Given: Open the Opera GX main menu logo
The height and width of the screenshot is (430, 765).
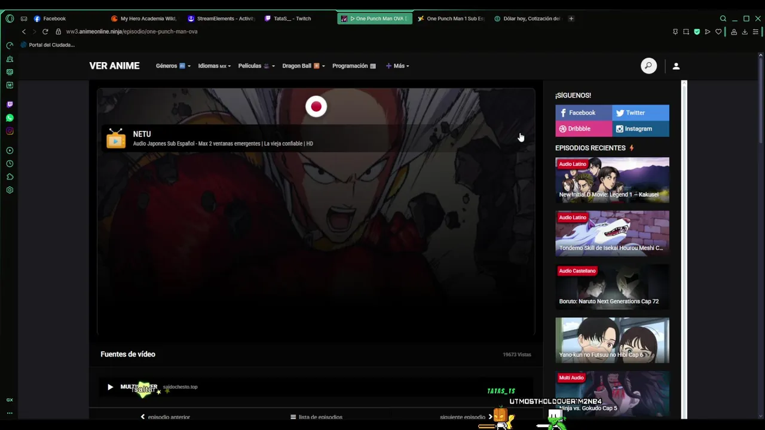Looking at the screenshot, I should click(10, 19).
